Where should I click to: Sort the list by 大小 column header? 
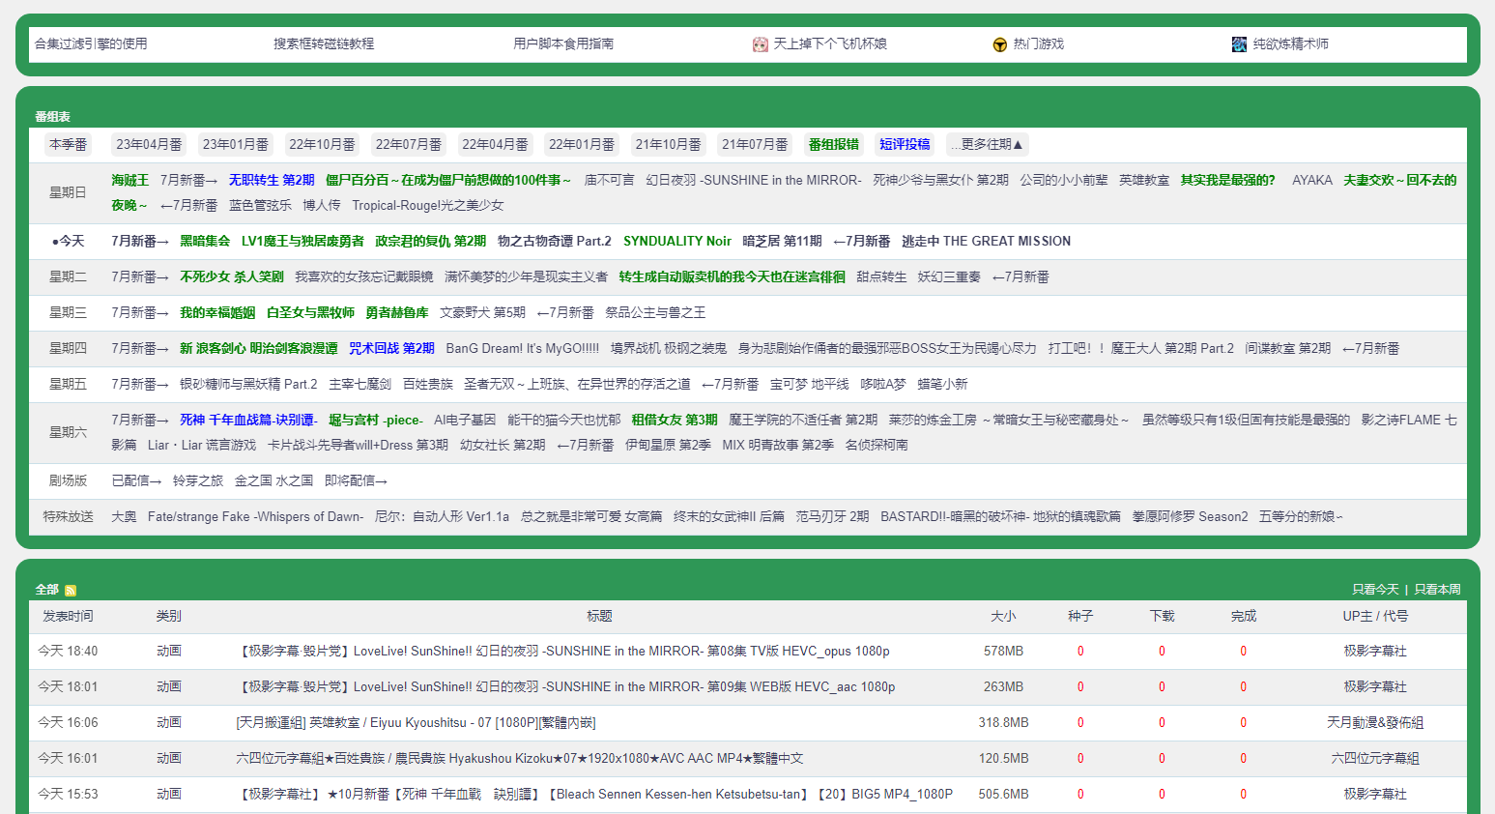pos(1003,617)
